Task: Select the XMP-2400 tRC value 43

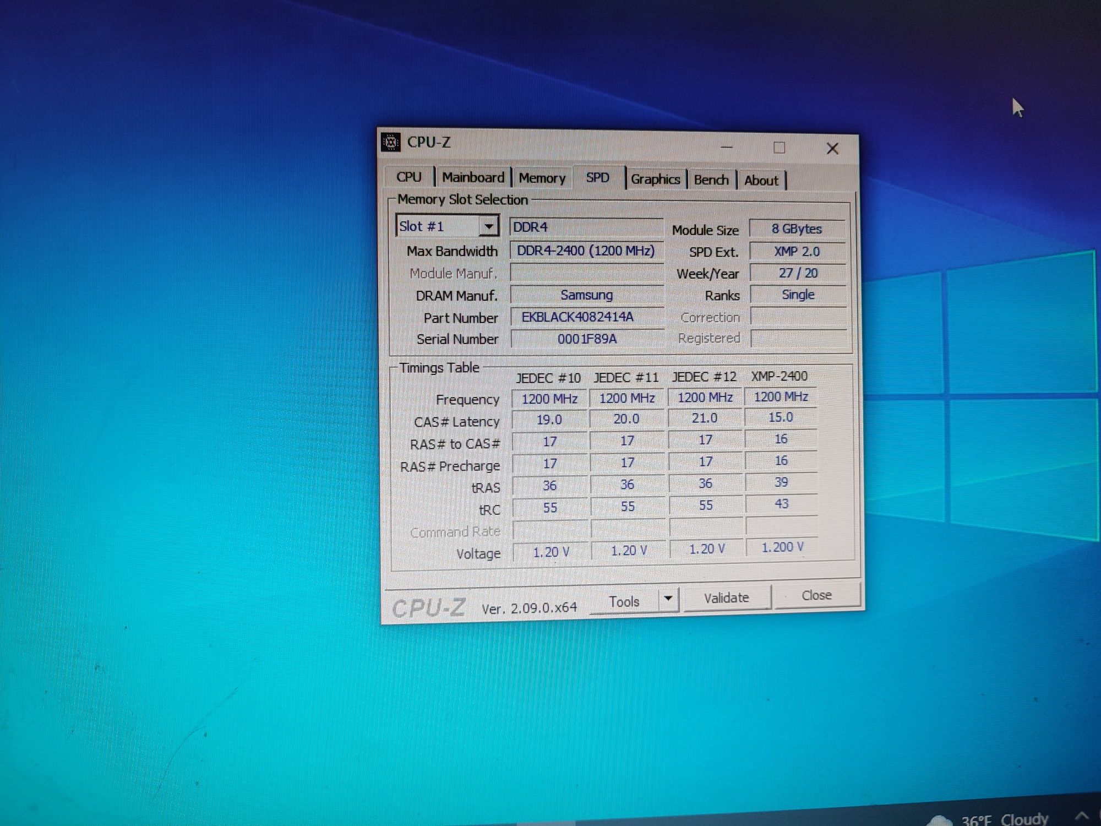Action: click(781, 504)
